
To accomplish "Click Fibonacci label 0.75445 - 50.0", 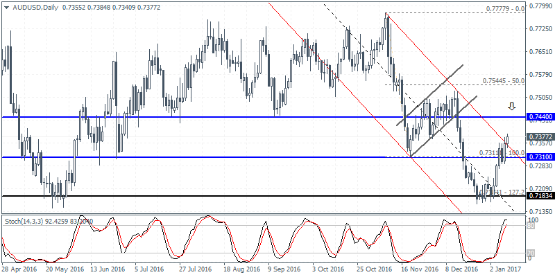I will [x=504, y=81].
